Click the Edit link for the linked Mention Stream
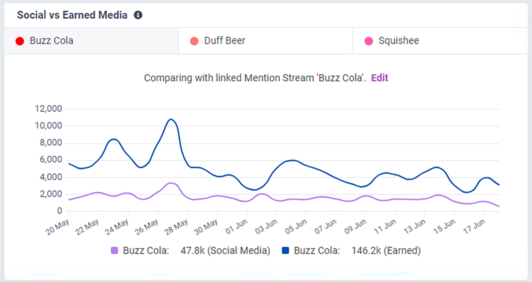 coord(379,78)
